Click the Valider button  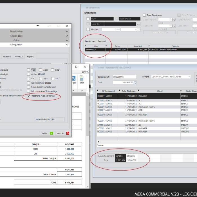[x=47, y=133]
